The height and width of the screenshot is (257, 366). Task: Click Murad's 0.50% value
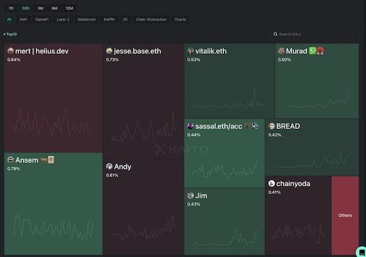tap(284, 60)
